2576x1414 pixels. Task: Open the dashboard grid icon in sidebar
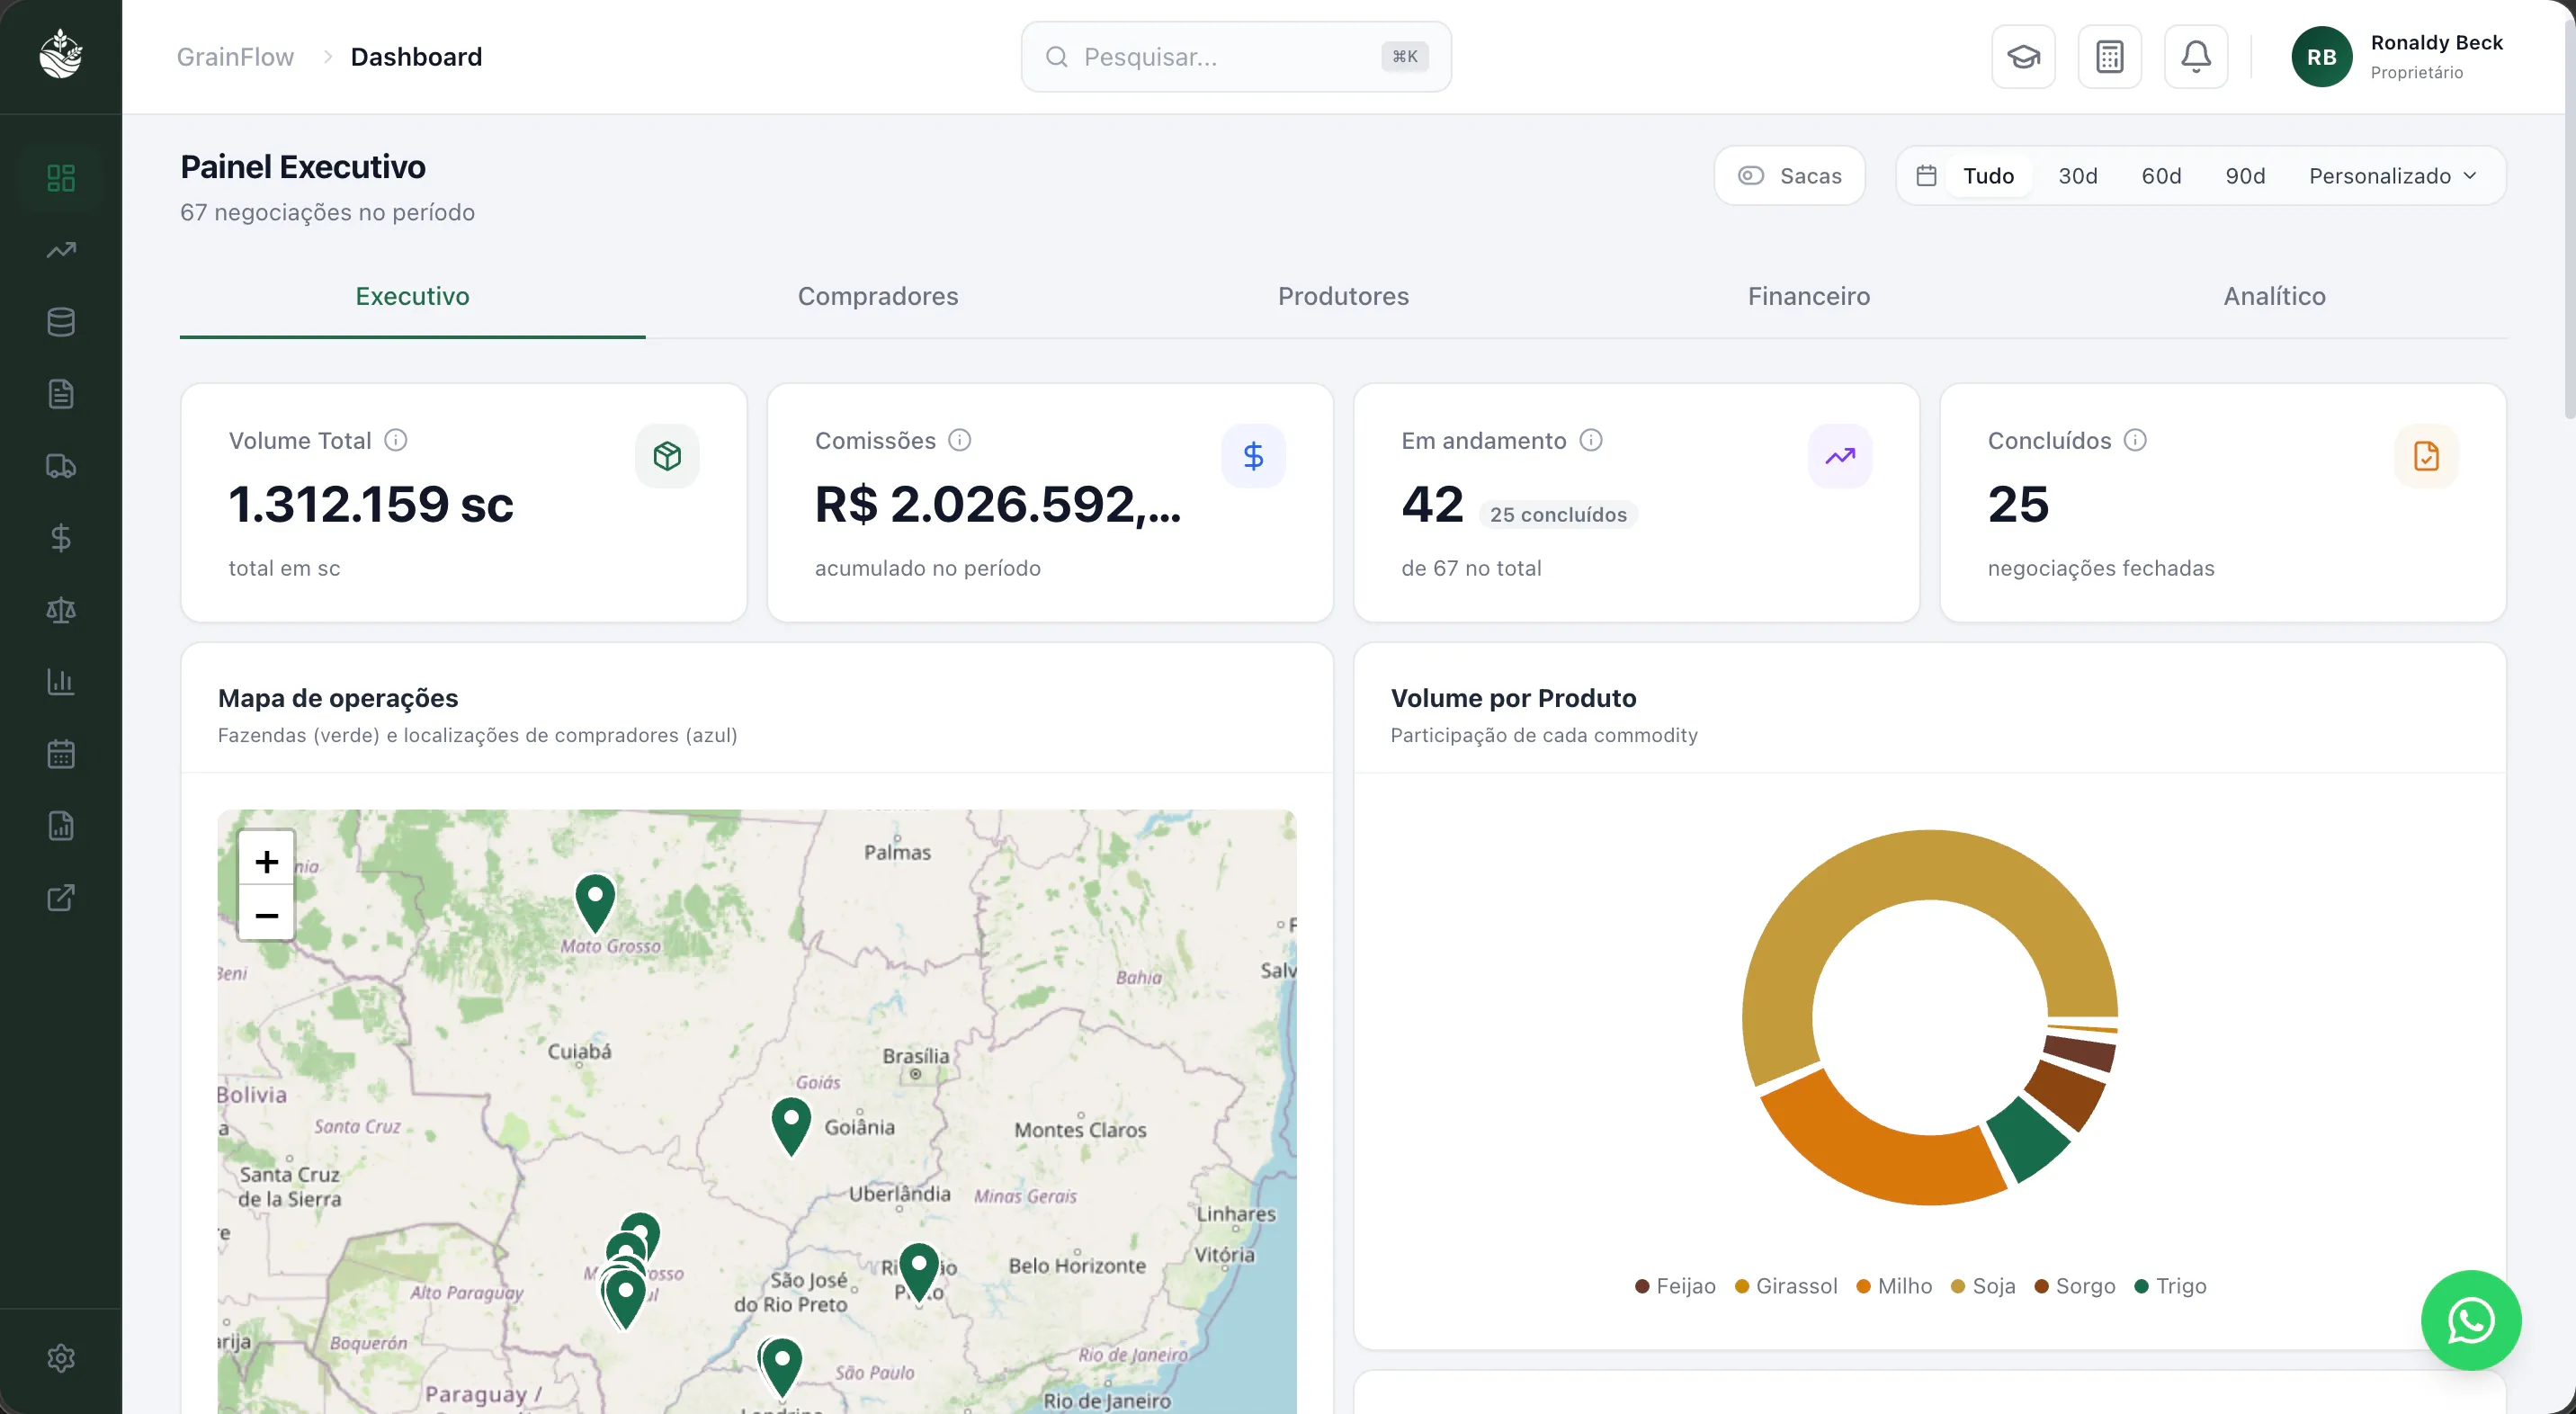pyautogui.click(x=61, y=178)
